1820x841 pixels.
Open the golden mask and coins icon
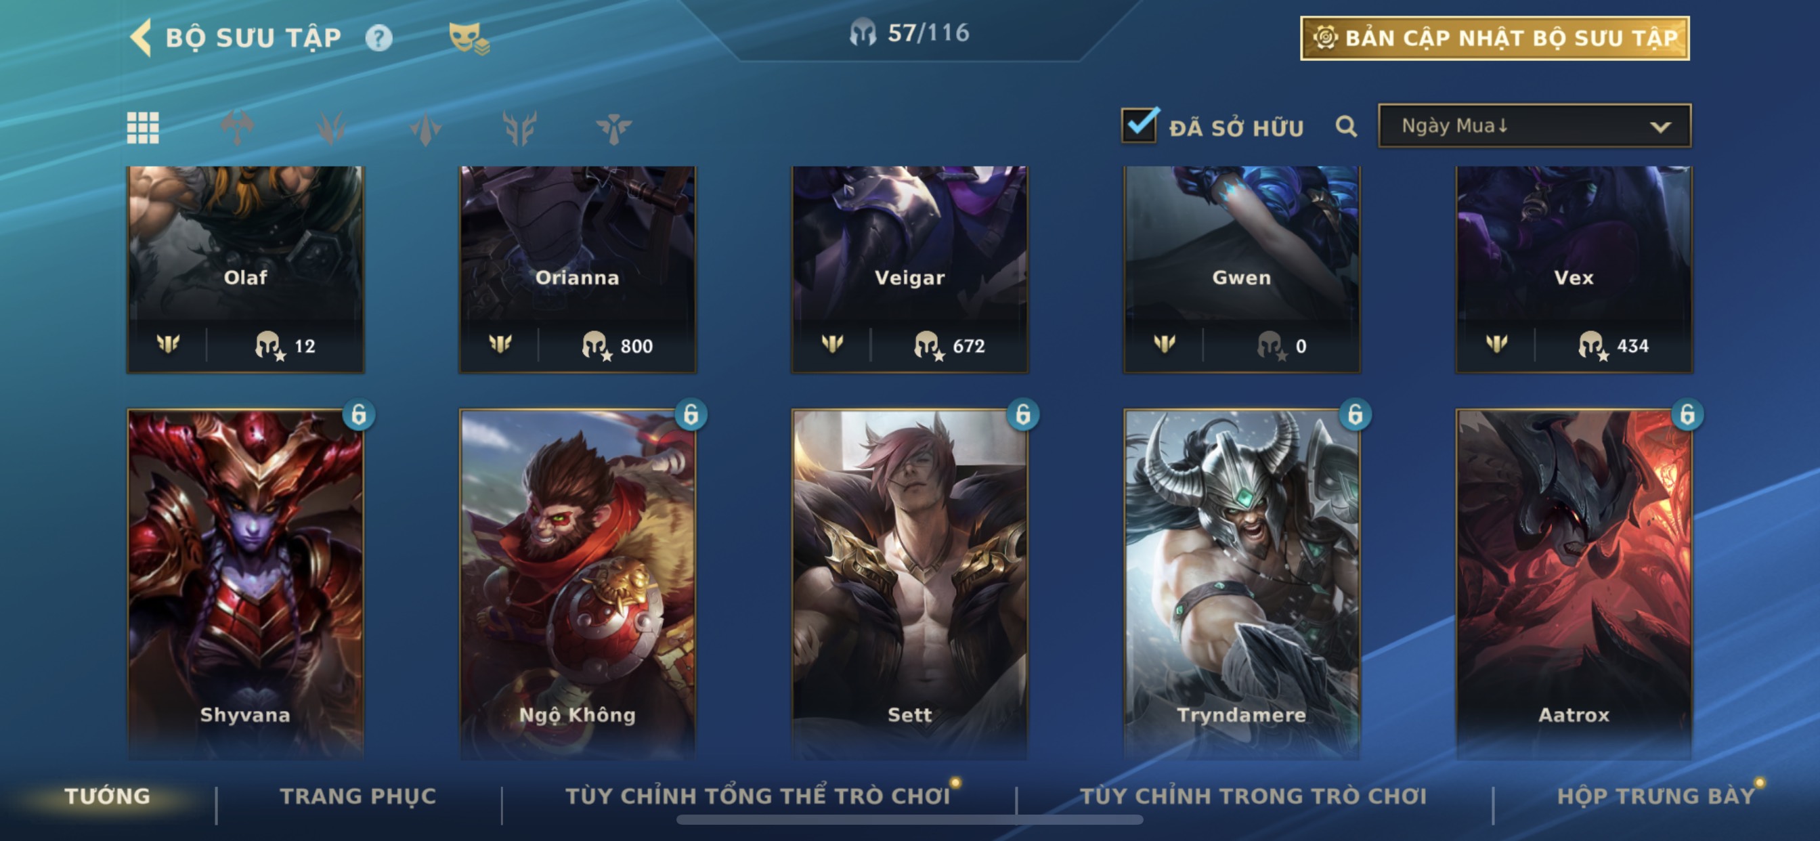point(469,38)
